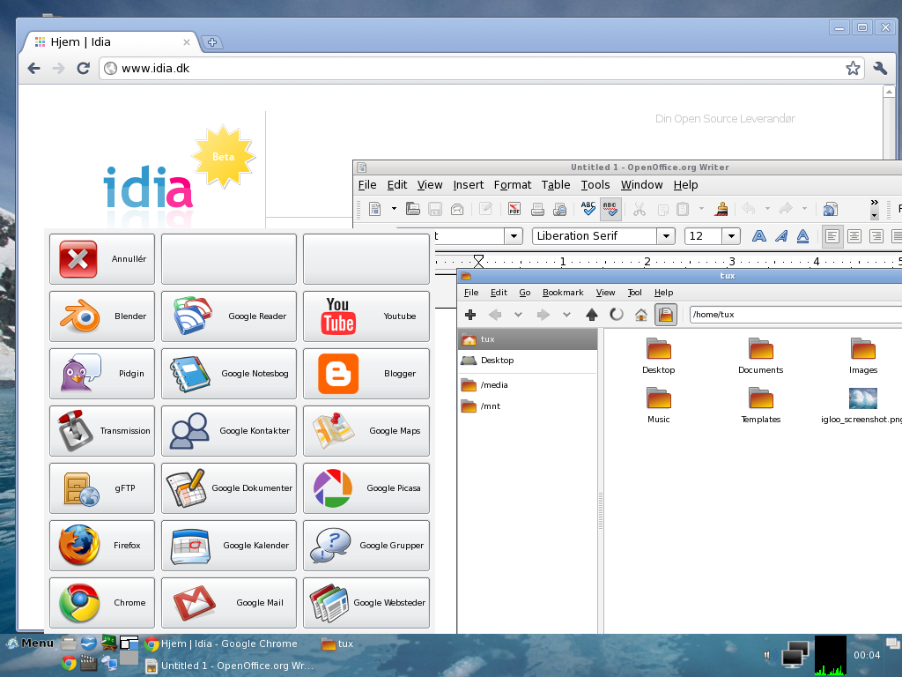Toggle centered alignment in Writer
This screenshot has width=902, height=677.
854,236
